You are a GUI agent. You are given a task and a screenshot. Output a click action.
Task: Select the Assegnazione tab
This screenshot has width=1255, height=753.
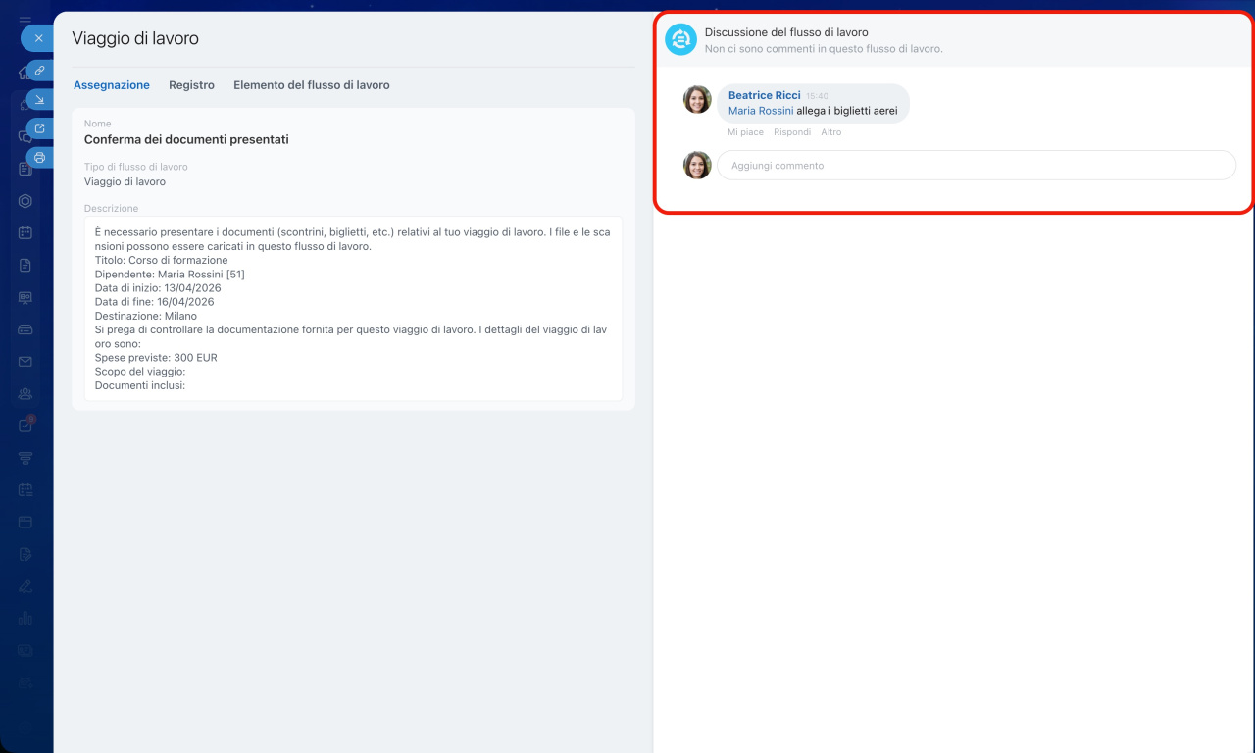pyautogui.click(x=112, y=85)
